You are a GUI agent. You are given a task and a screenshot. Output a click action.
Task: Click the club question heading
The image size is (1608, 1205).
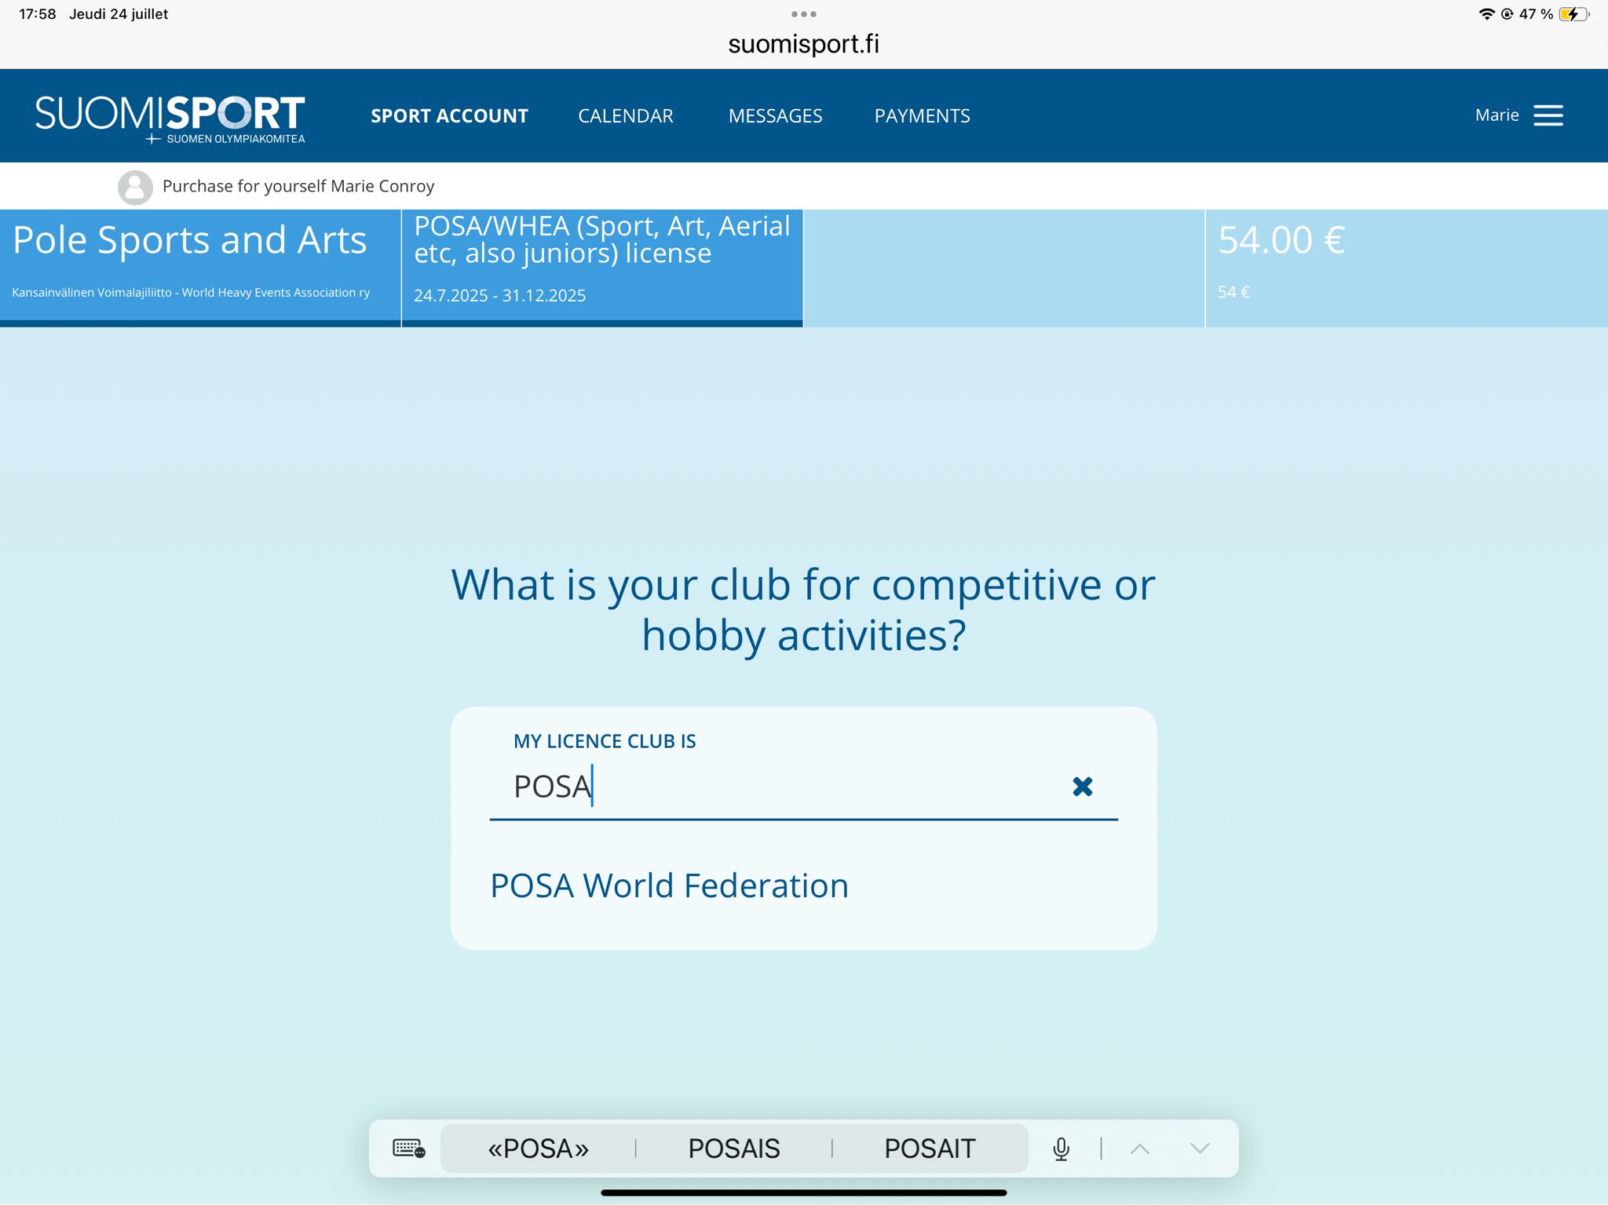[x=803, y=610]
